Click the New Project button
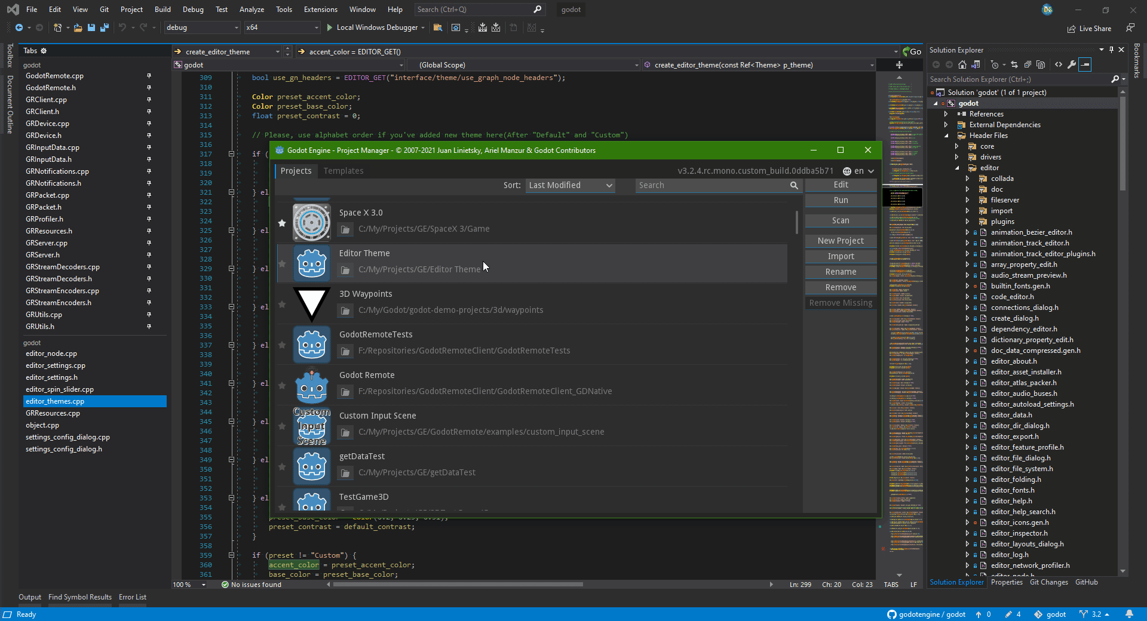The image size is (1147, 621). [840, 241]
